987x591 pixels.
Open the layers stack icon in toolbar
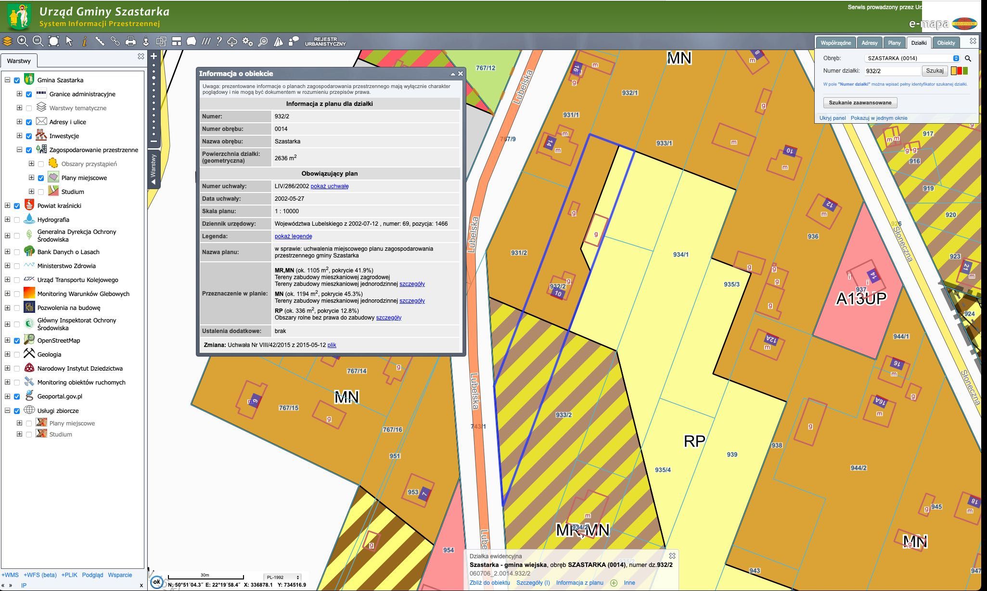[x=7, y=41]
